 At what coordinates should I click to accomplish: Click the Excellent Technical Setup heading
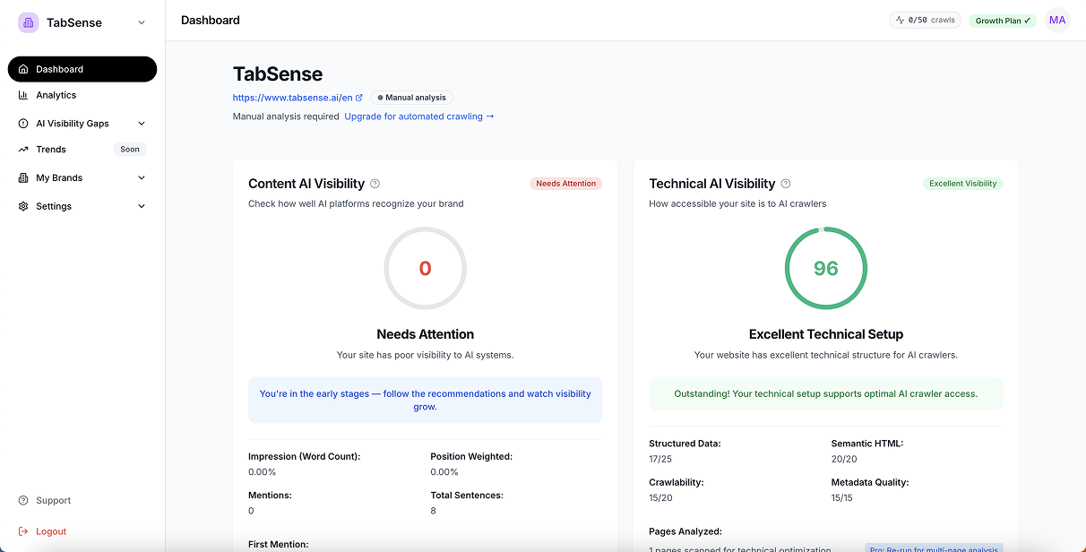click(825, 334)
